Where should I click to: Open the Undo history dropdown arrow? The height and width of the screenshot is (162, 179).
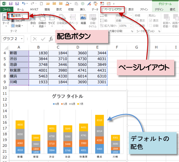point(27,4)
